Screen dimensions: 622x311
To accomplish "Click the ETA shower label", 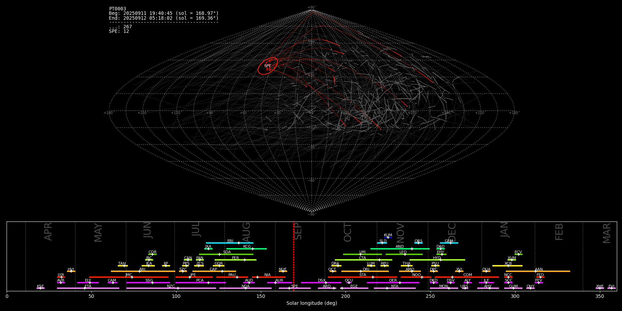I will [x=88, y=286].
